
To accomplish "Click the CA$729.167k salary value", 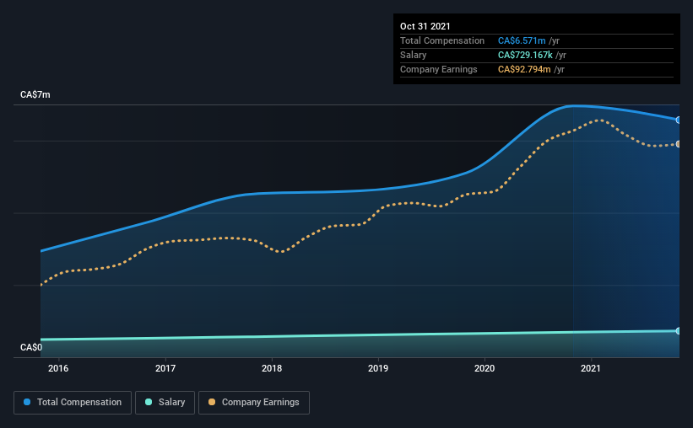I will point(526,55).
